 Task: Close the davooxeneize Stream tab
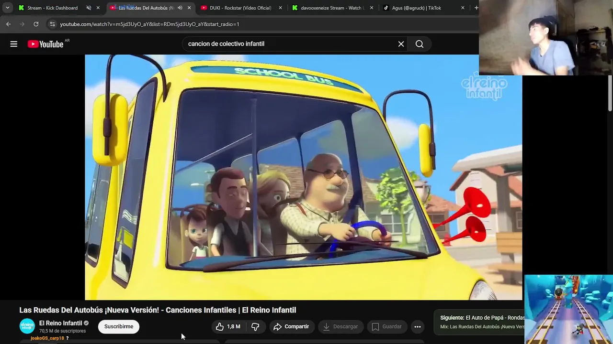click(x=371, y=8)
